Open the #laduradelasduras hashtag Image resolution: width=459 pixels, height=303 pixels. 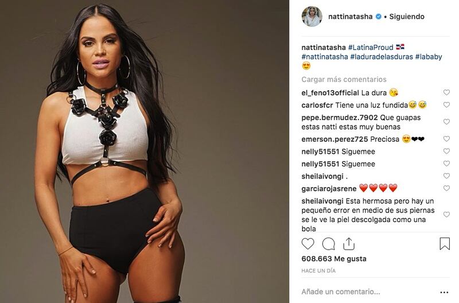382,57
